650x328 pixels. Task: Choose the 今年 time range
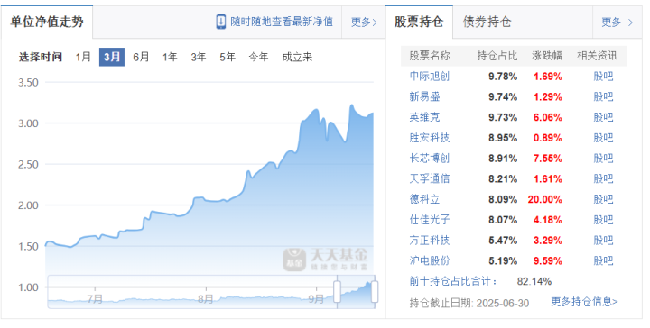tap(258, 57)
